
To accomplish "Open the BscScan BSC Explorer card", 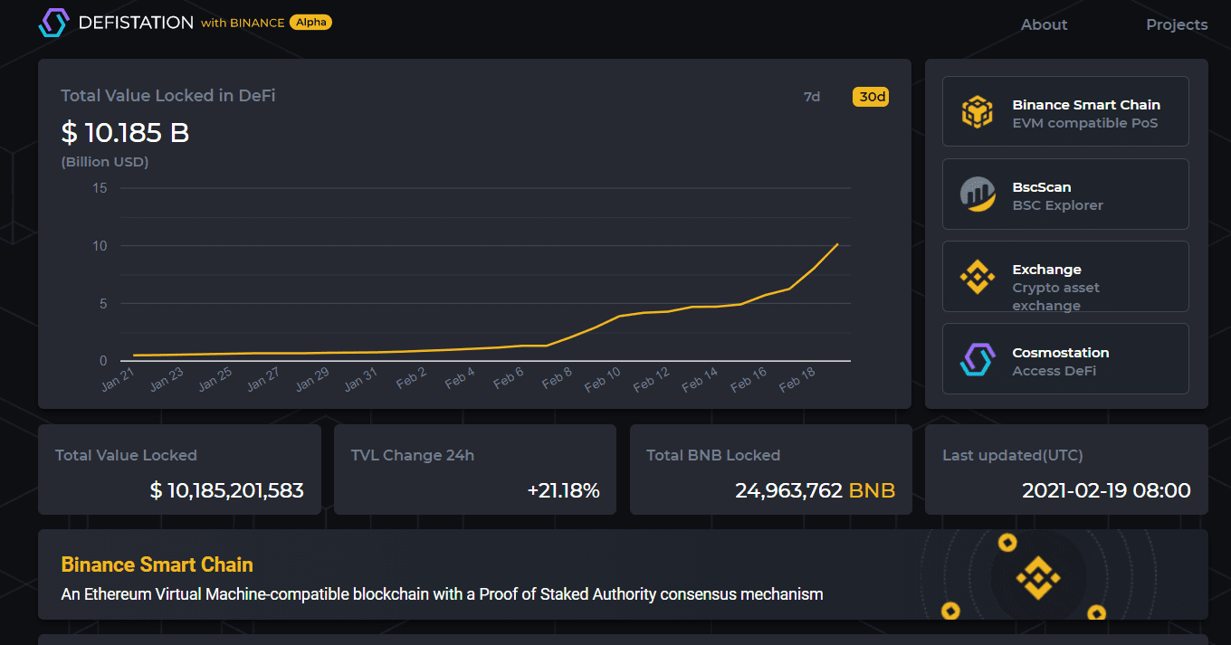I will (x=1065, y=194).
